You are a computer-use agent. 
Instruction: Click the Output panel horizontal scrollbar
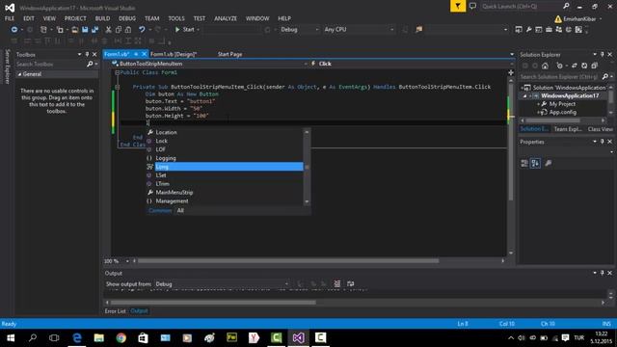point(213,303)
